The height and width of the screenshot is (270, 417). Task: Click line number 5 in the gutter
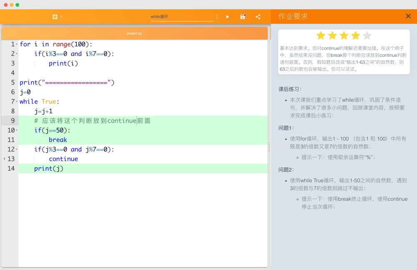[x=13, y=82]
